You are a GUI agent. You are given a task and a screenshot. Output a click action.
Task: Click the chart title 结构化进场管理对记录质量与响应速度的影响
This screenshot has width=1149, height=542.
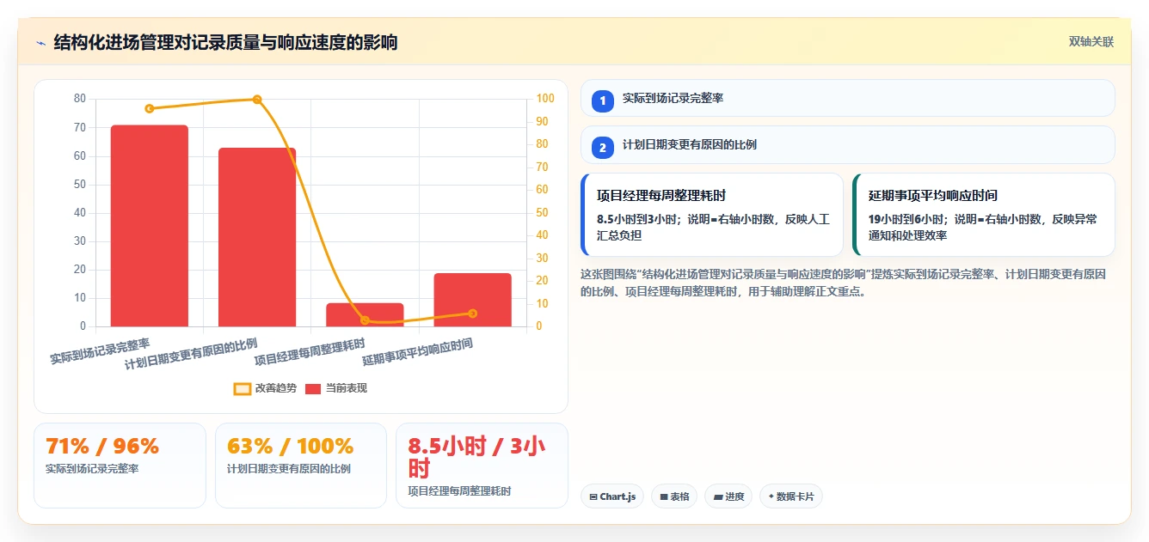[225, 42]
